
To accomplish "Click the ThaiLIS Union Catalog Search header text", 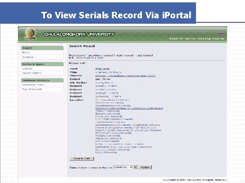I will coord(197,39).
